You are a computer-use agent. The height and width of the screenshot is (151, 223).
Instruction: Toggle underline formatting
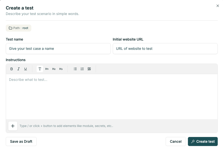tap(25, 69)
